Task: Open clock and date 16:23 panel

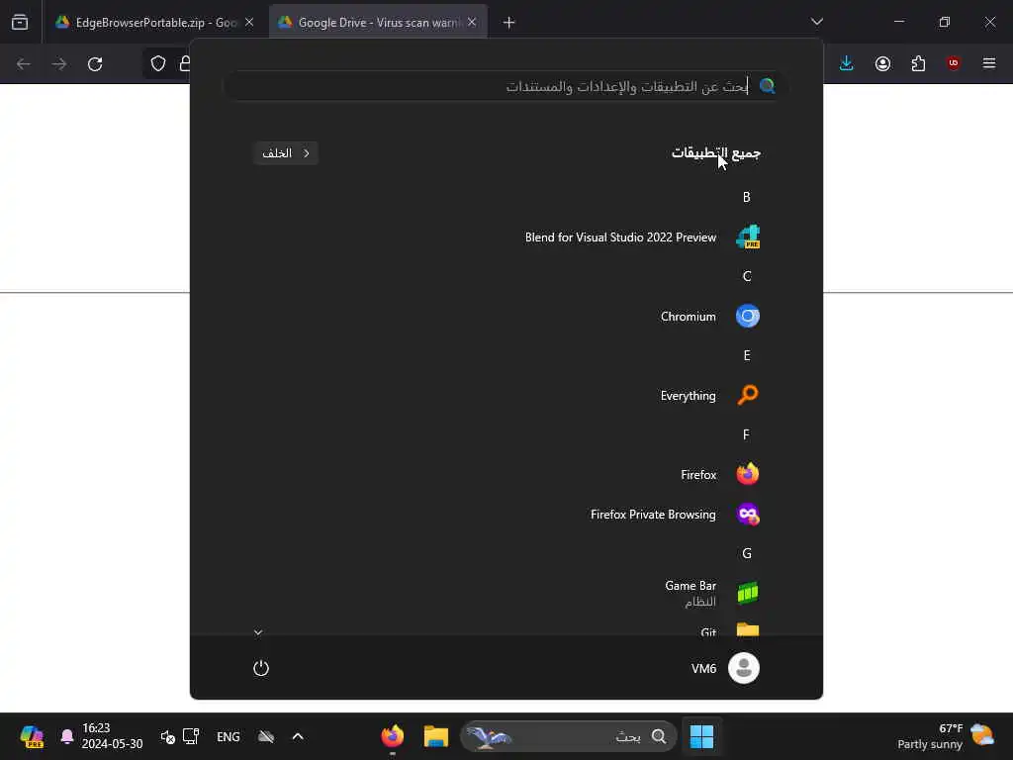Action: point(112,736)
